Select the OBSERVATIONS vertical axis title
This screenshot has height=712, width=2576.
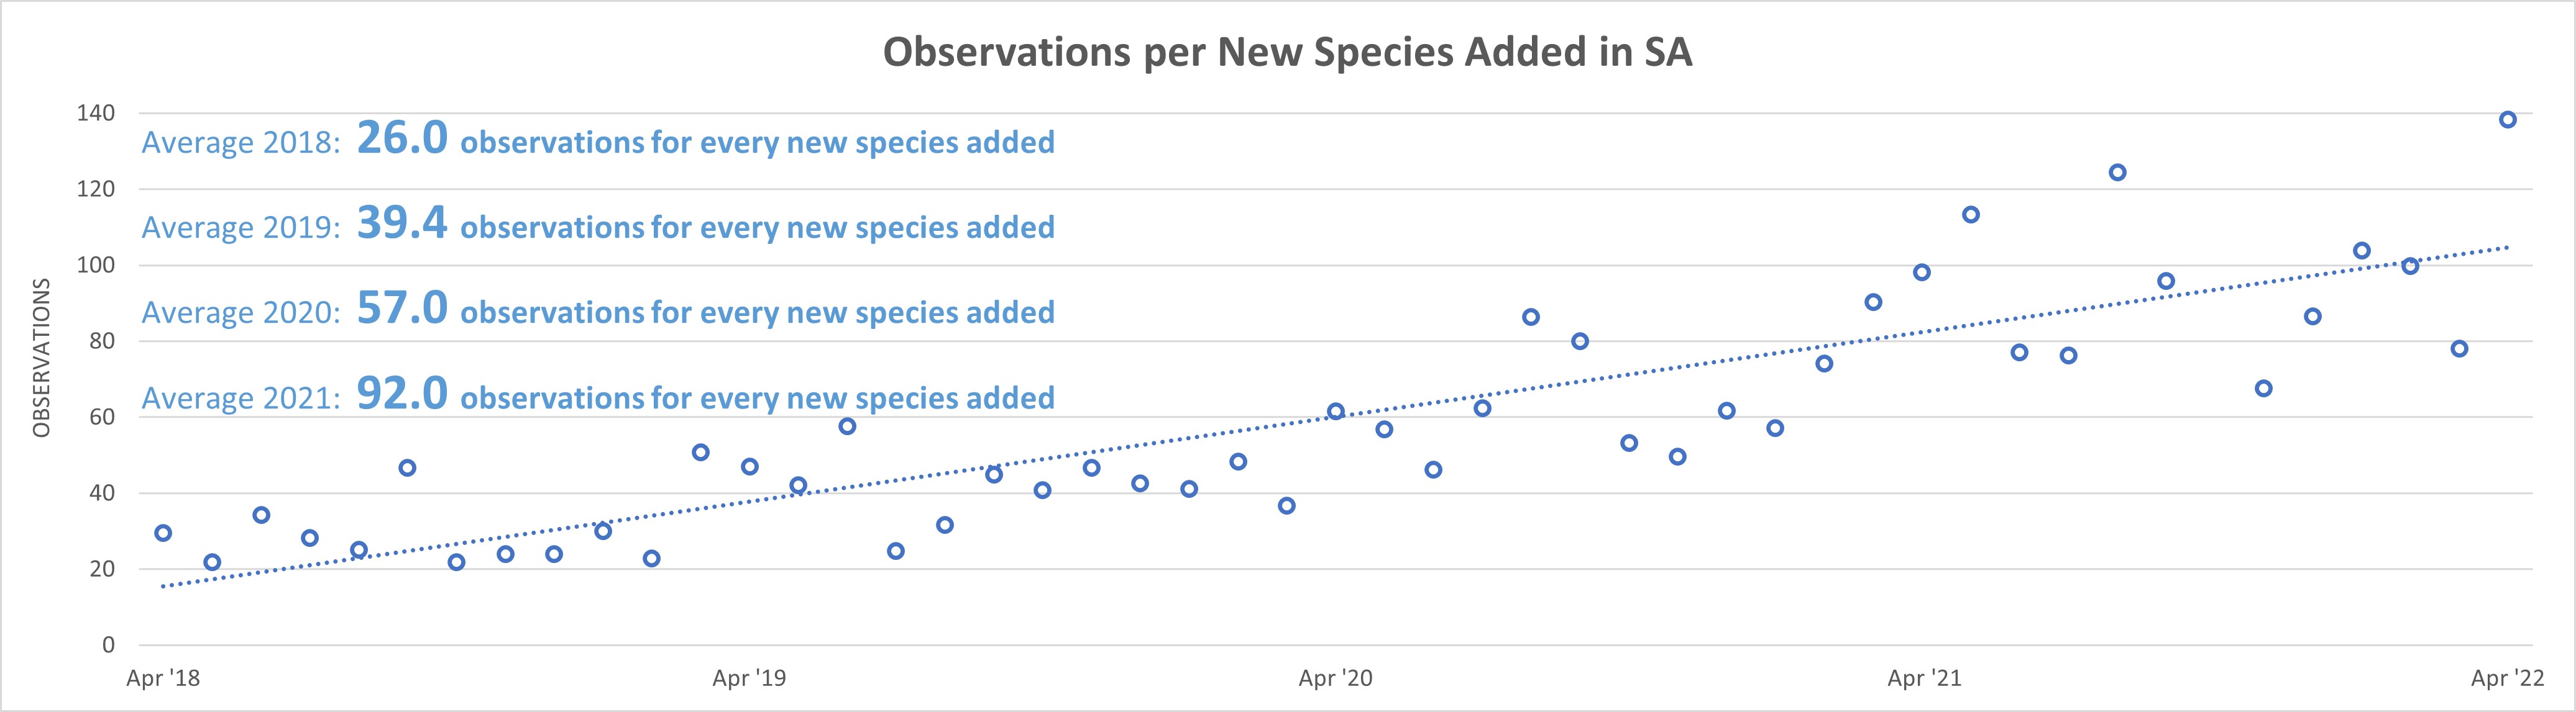click(42, 358)
